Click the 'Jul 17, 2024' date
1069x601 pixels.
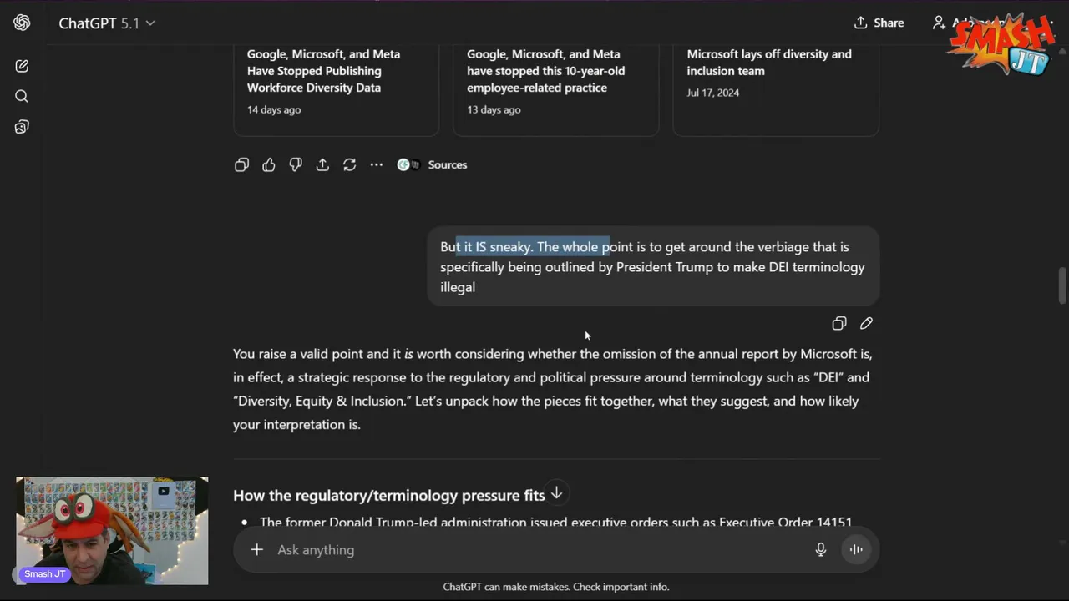point(713,93)
